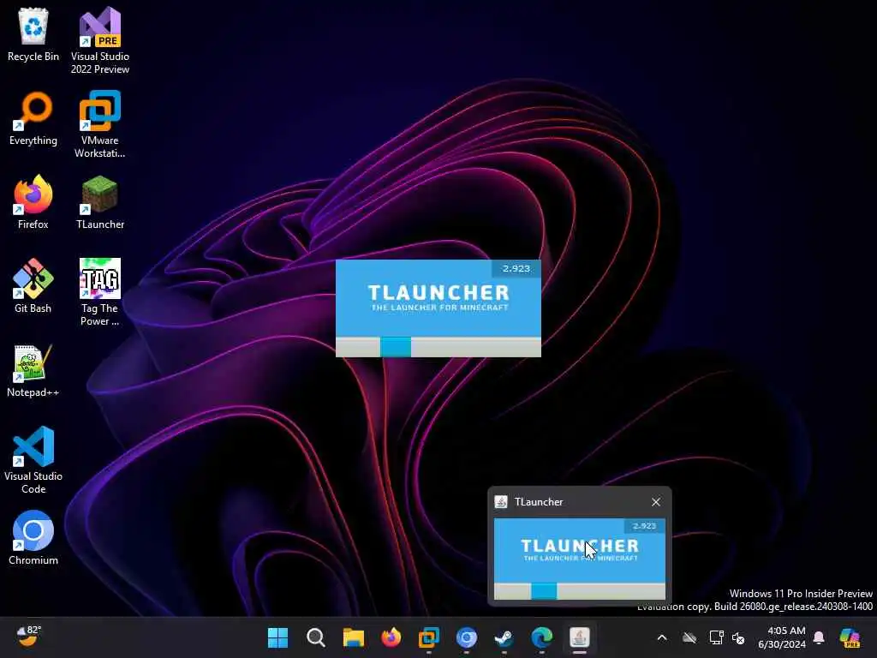
Task: Select the Git Bash desktop shortcut
Action: tap(33, 286)
